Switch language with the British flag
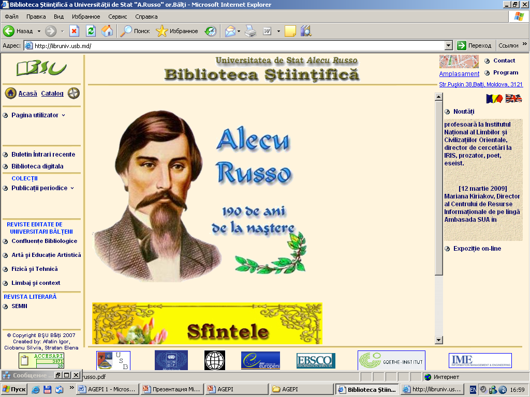 (x=513, y=99)
